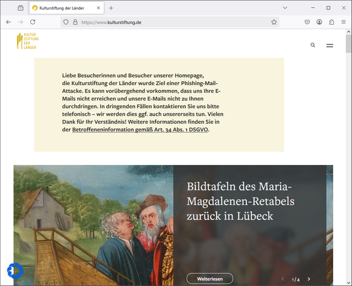352x286 pixels.
Task: Click the 1/4 slide counter
Action: pyautogui.click(x=295, y=279)
